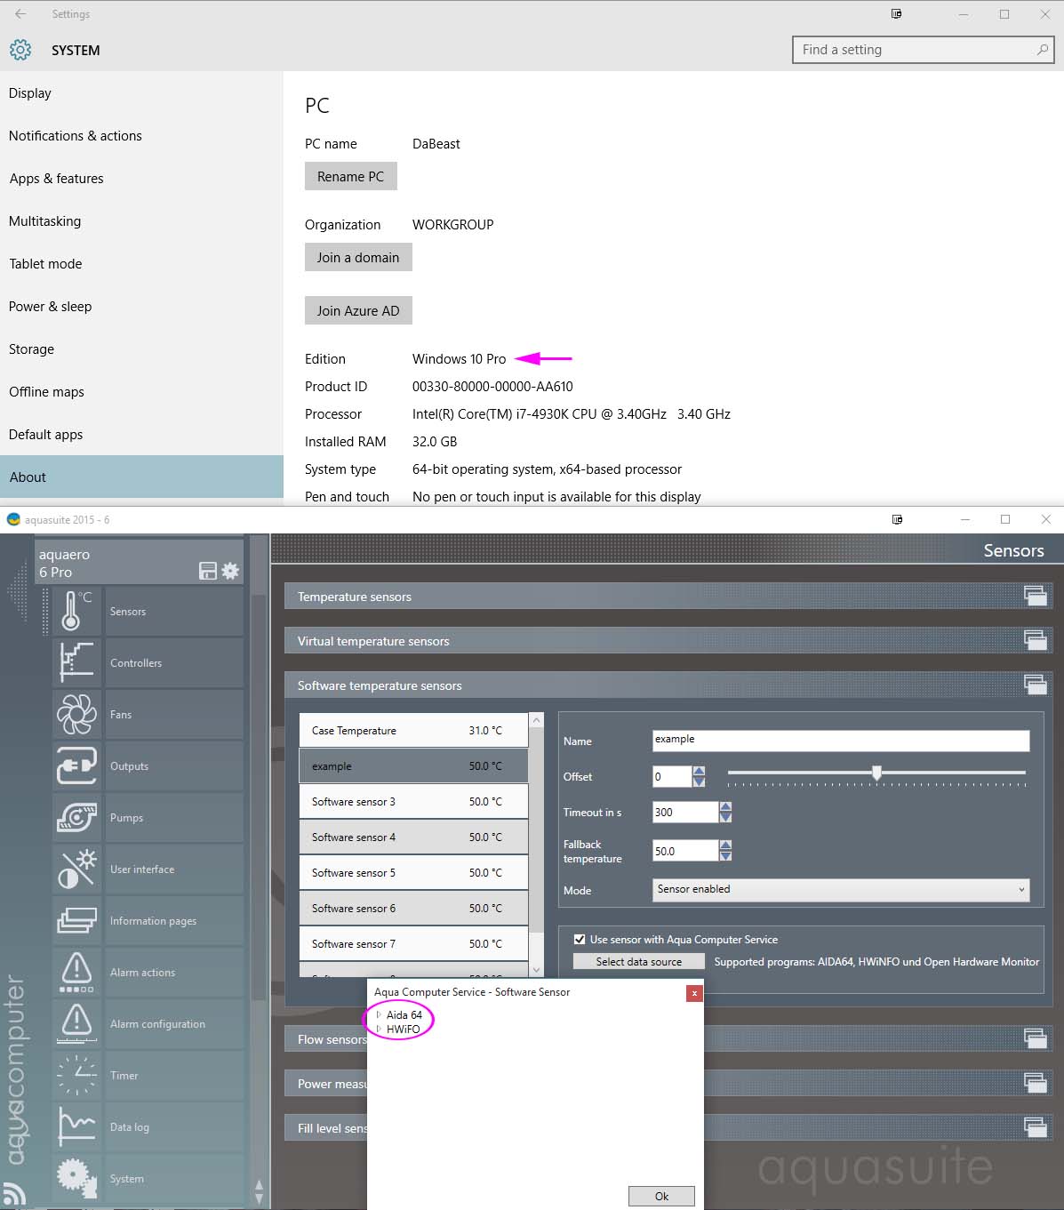
Task: Click the Offset slider handle
Action: tap(876, 773)
